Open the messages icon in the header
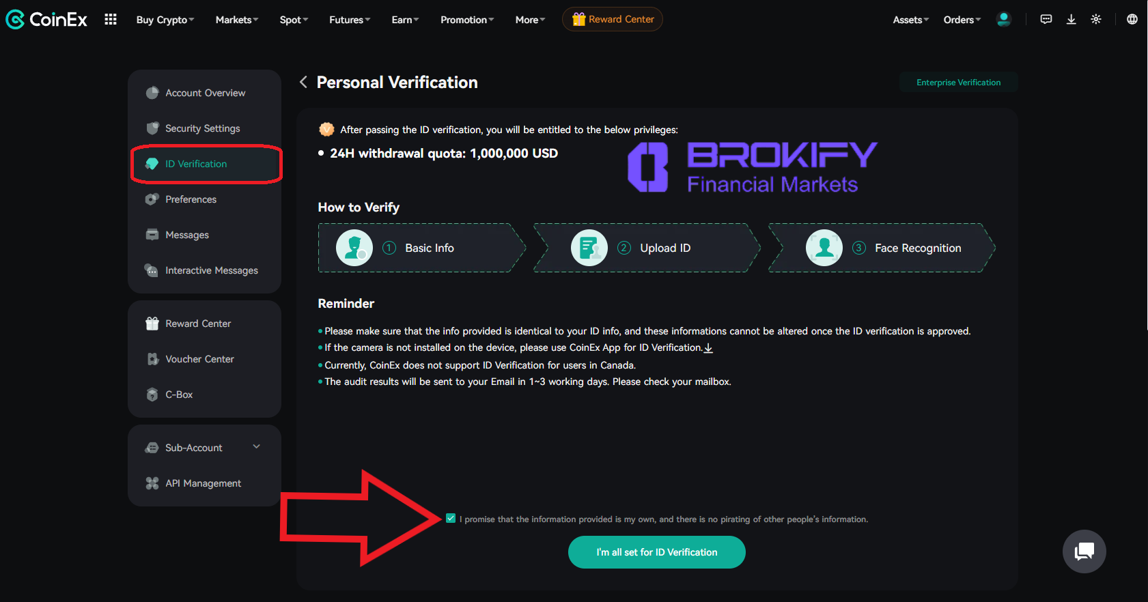Image resolution: width=1148 pixels, height=602 pixels. [x=1046, y=19]
